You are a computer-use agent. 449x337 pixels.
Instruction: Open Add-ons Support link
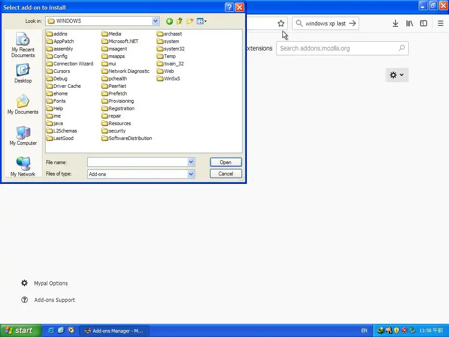pyautogui.click(x=55, y=300)
